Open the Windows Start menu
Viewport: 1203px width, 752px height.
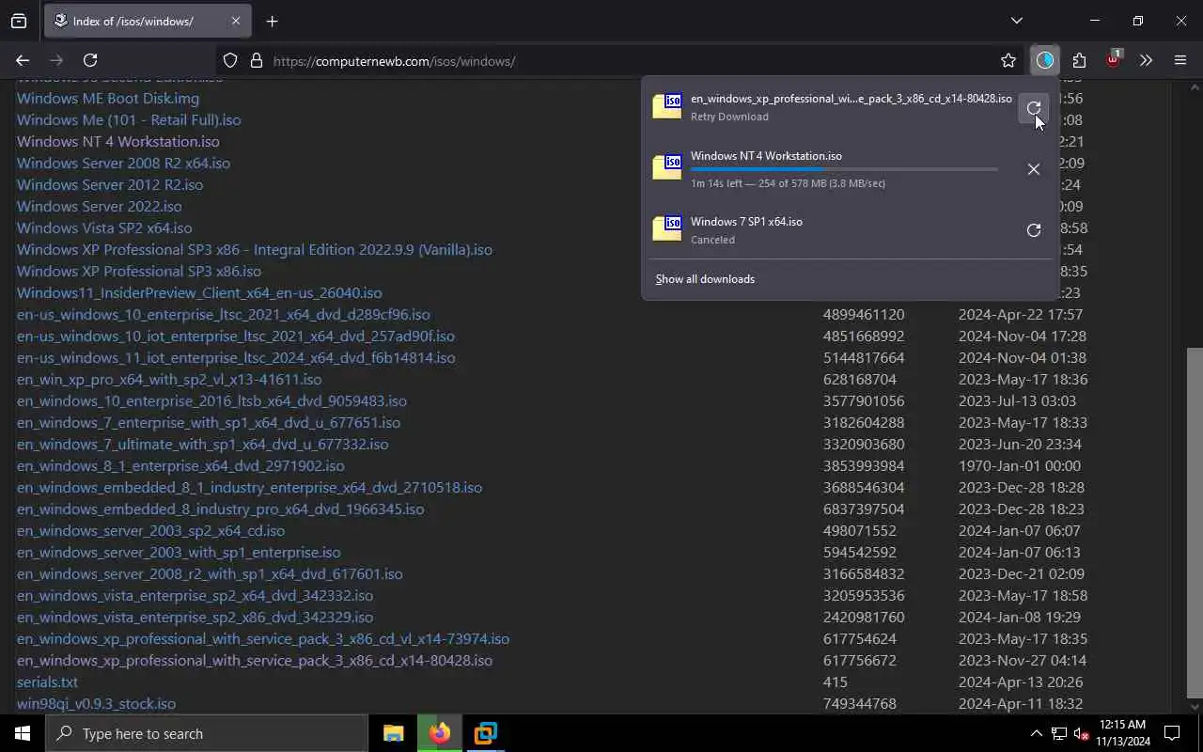23,733
